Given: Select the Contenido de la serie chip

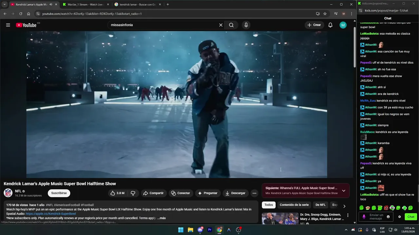Looking at the screenshot, I should [x=294, y=205].
